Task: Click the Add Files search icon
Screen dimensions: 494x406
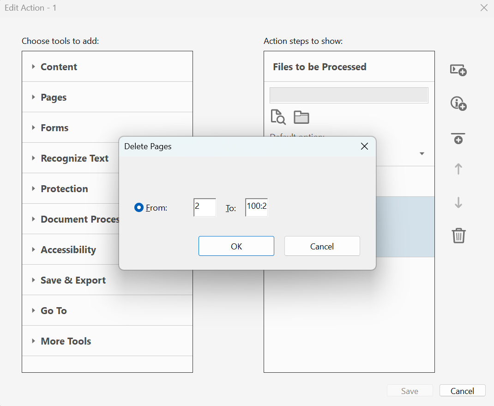Action: click(278, 117)
